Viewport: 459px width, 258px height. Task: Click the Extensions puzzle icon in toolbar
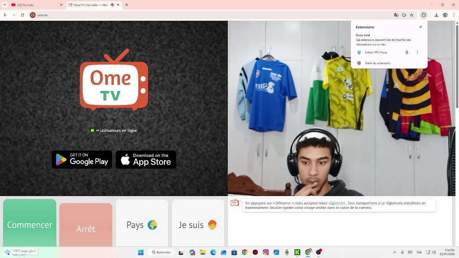click(424, 15)
